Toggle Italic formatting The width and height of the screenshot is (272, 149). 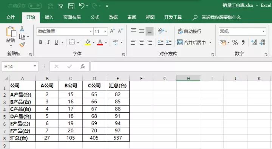[x=48, y=42]
